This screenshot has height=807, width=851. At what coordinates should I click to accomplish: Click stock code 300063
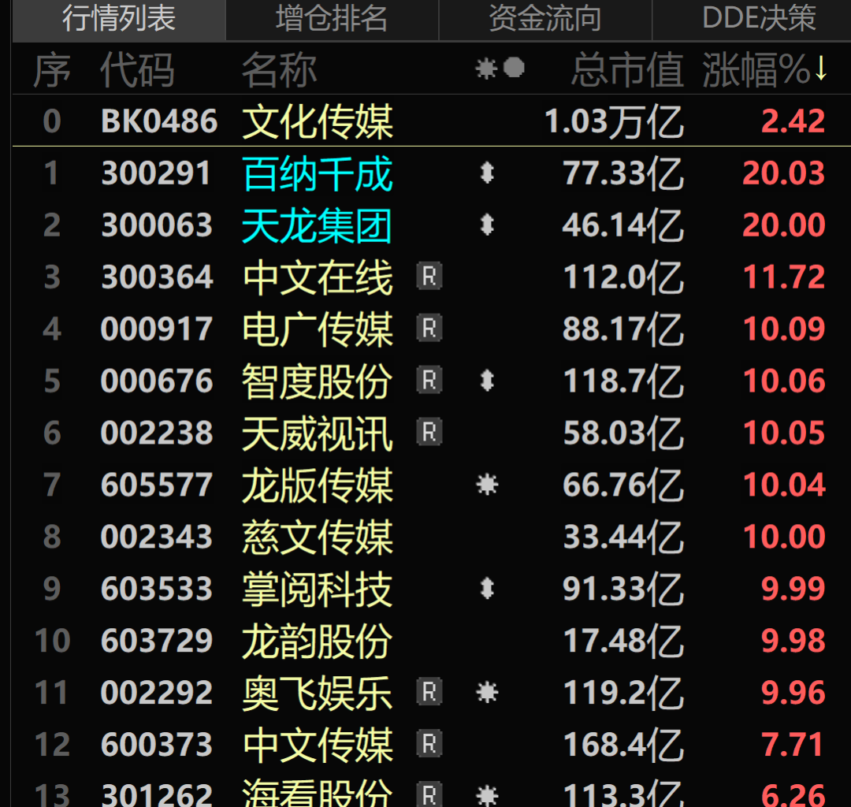tap(156, 225)
